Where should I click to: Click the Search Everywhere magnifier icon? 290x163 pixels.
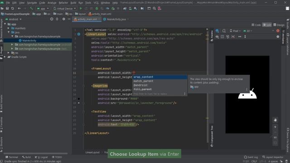tap(154, 9)
